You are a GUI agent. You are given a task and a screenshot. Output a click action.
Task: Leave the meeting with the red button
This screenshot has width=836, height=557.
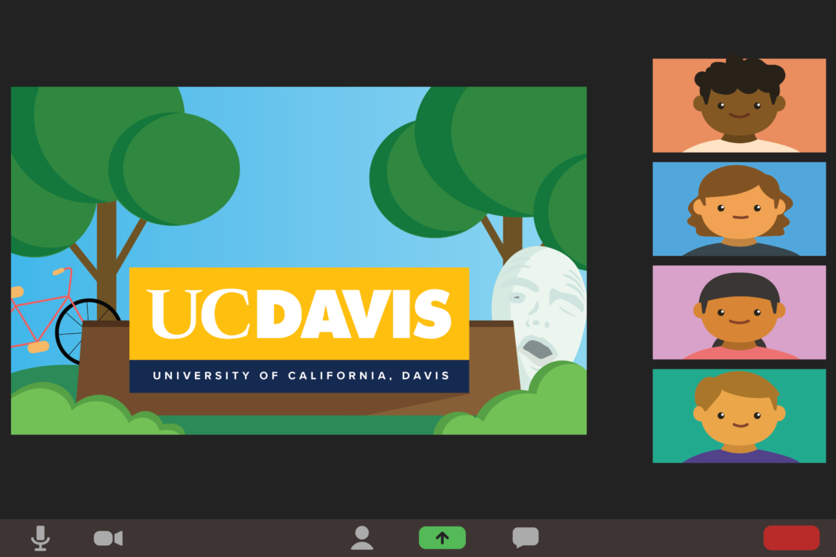pos(791,537)
